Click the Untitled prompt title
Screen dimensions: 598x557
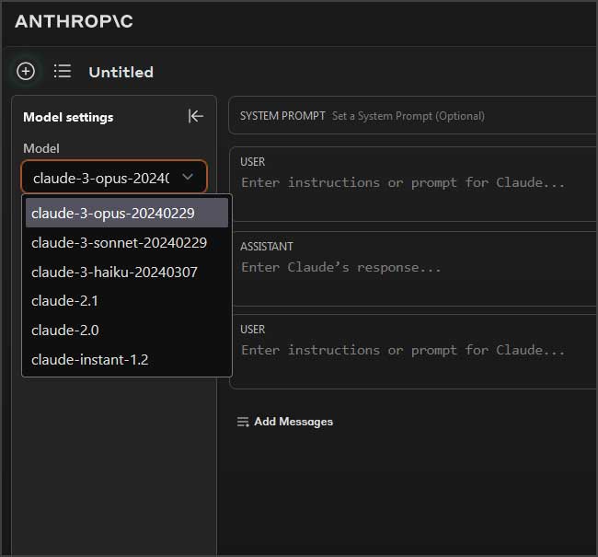pos(121,72)
